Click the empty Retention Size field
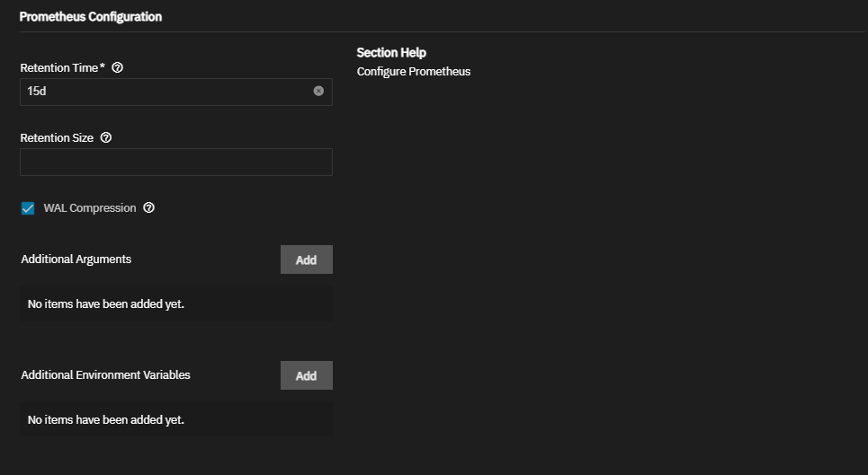This screenshot has width=868, height=475. 176,162
